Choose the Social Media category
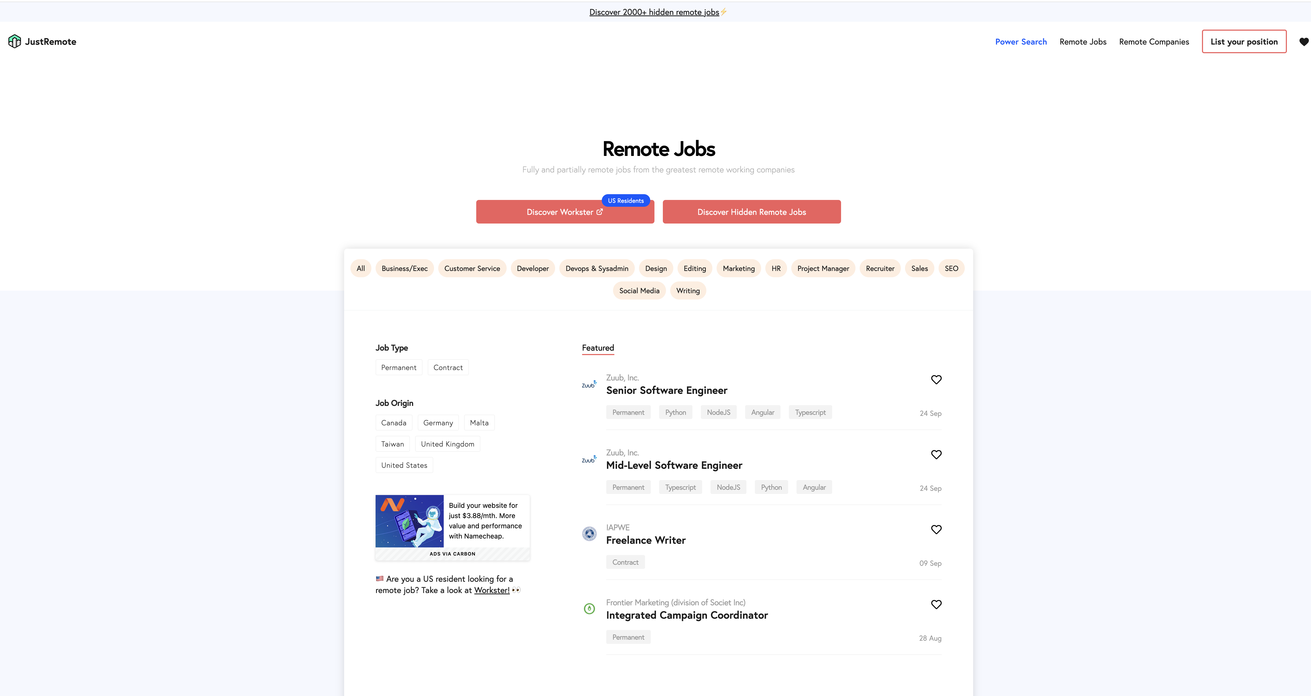1311x696 pixels. [639, 291]
